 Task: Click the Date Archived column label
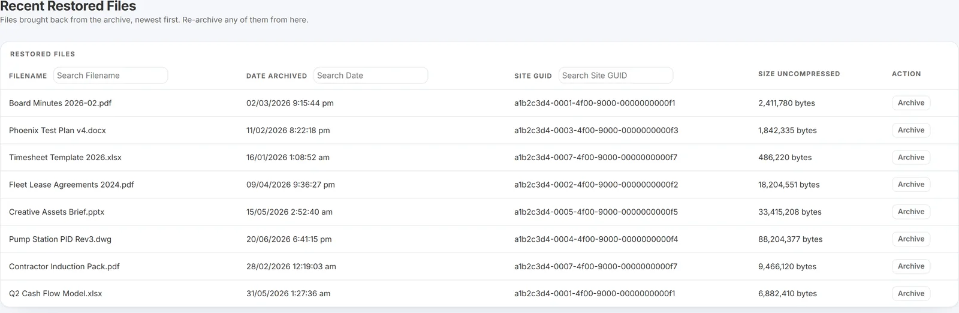pyautogui.click(x=276, y=76)
